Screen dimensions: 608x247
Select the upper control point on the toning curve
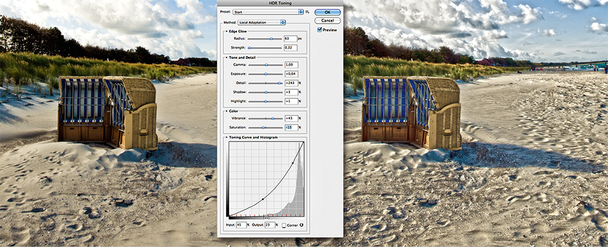tap(293, 163)
